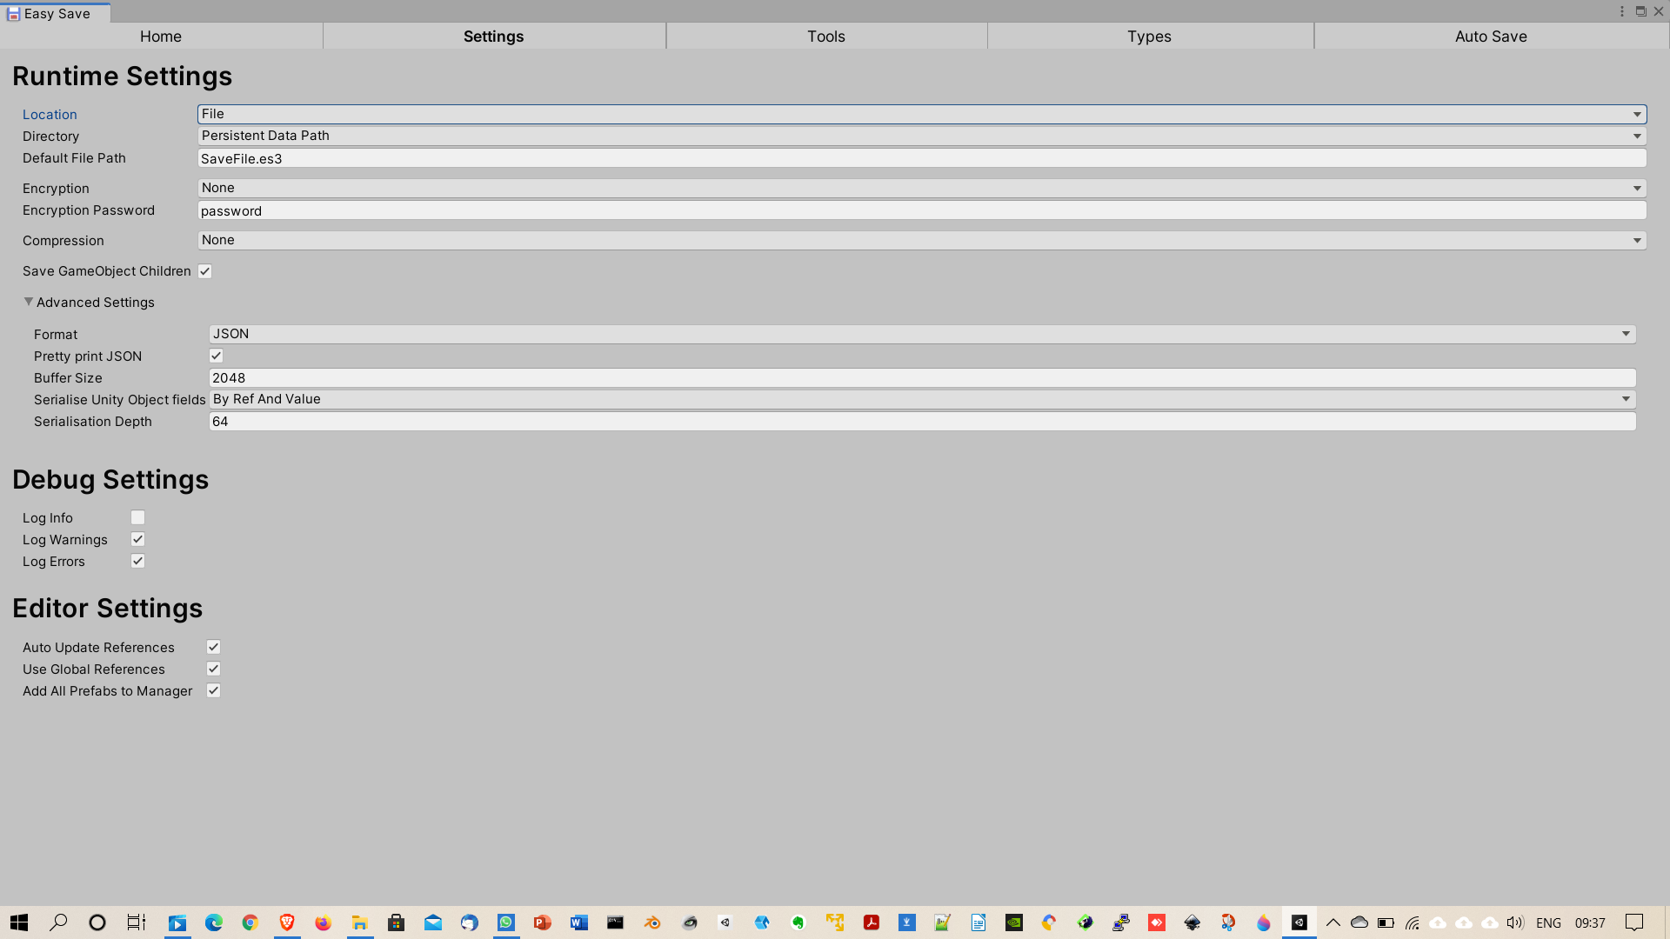Open Microsoft Store from the taskbar
The image size is (1670, 939).
(397, 922)
